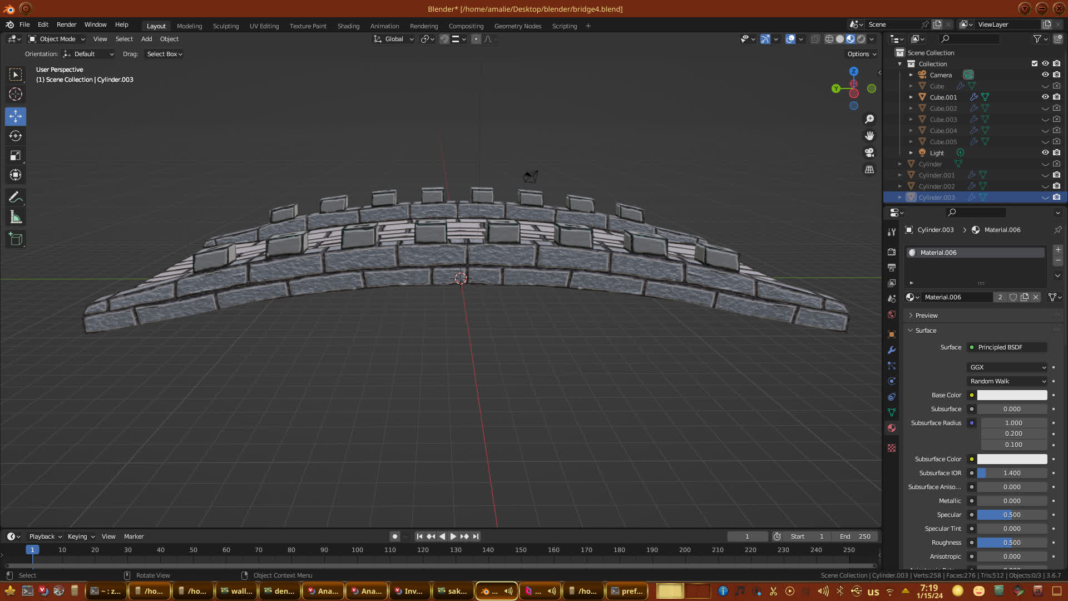Screen dimensions: 1068x601
Task: Open the Texture properties tab
Action: [892, 448]
